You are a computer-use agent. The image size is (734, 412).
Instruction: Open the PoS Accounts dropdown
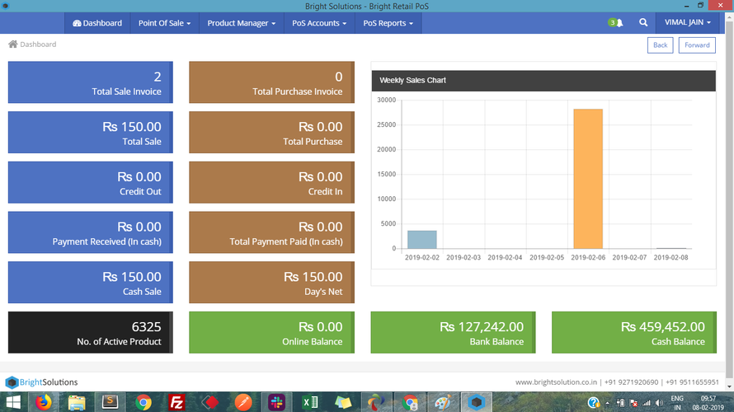pyautogui.click(x=319, y=23)
